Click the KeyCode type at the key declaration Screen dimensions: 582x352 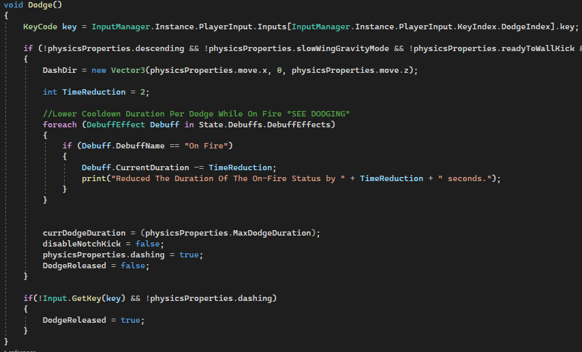pos(40,27)
